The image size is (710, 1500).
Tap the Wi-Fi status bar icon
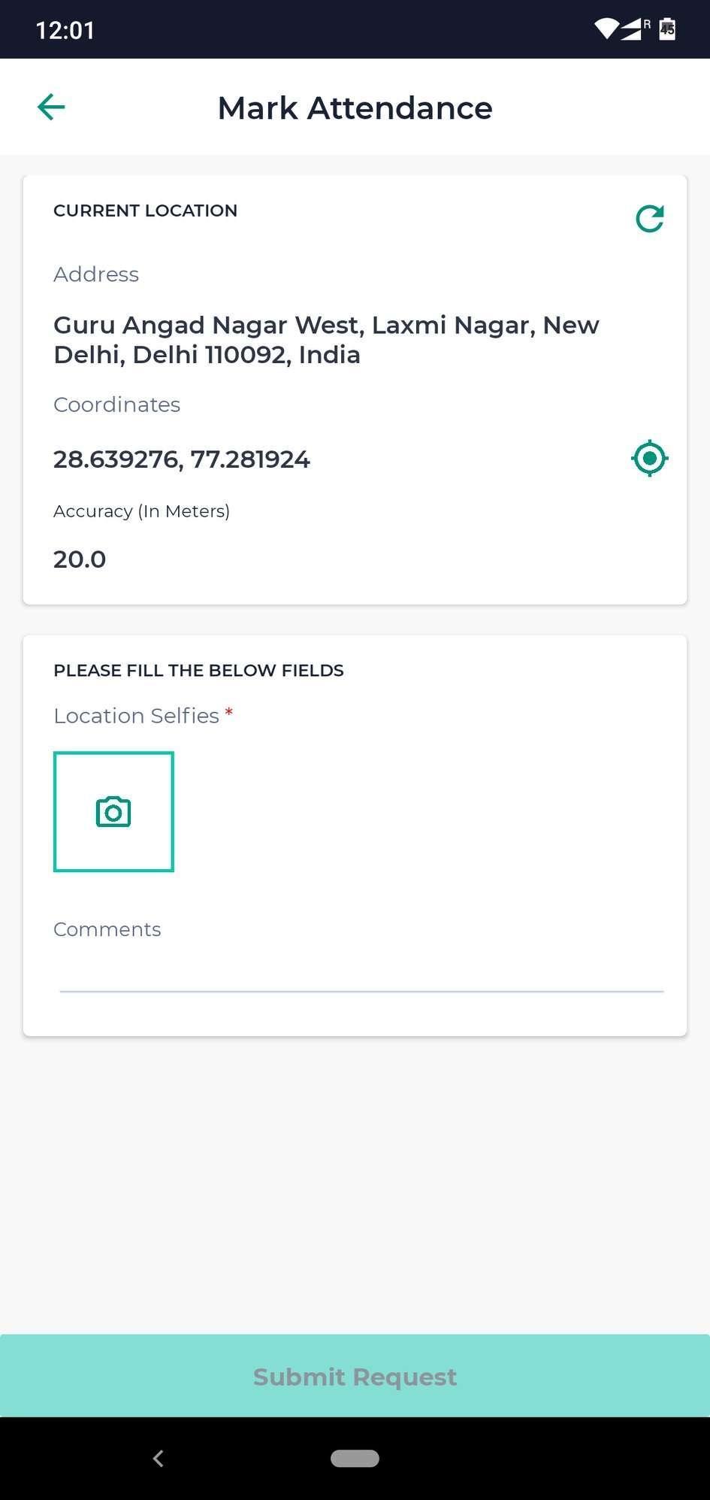coord(606,29)
